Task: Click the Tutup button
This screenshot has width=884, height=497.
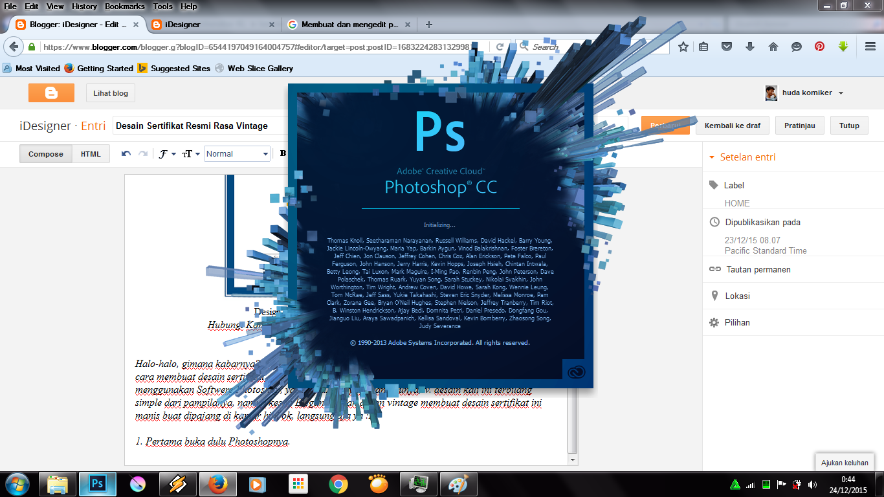Action: [x=849, y=126]
